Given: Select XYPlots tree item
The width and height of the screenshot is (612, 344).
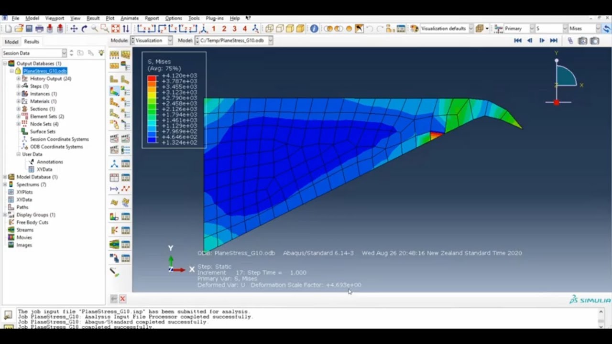Looking at the screenshot, I should pos(24,192).
